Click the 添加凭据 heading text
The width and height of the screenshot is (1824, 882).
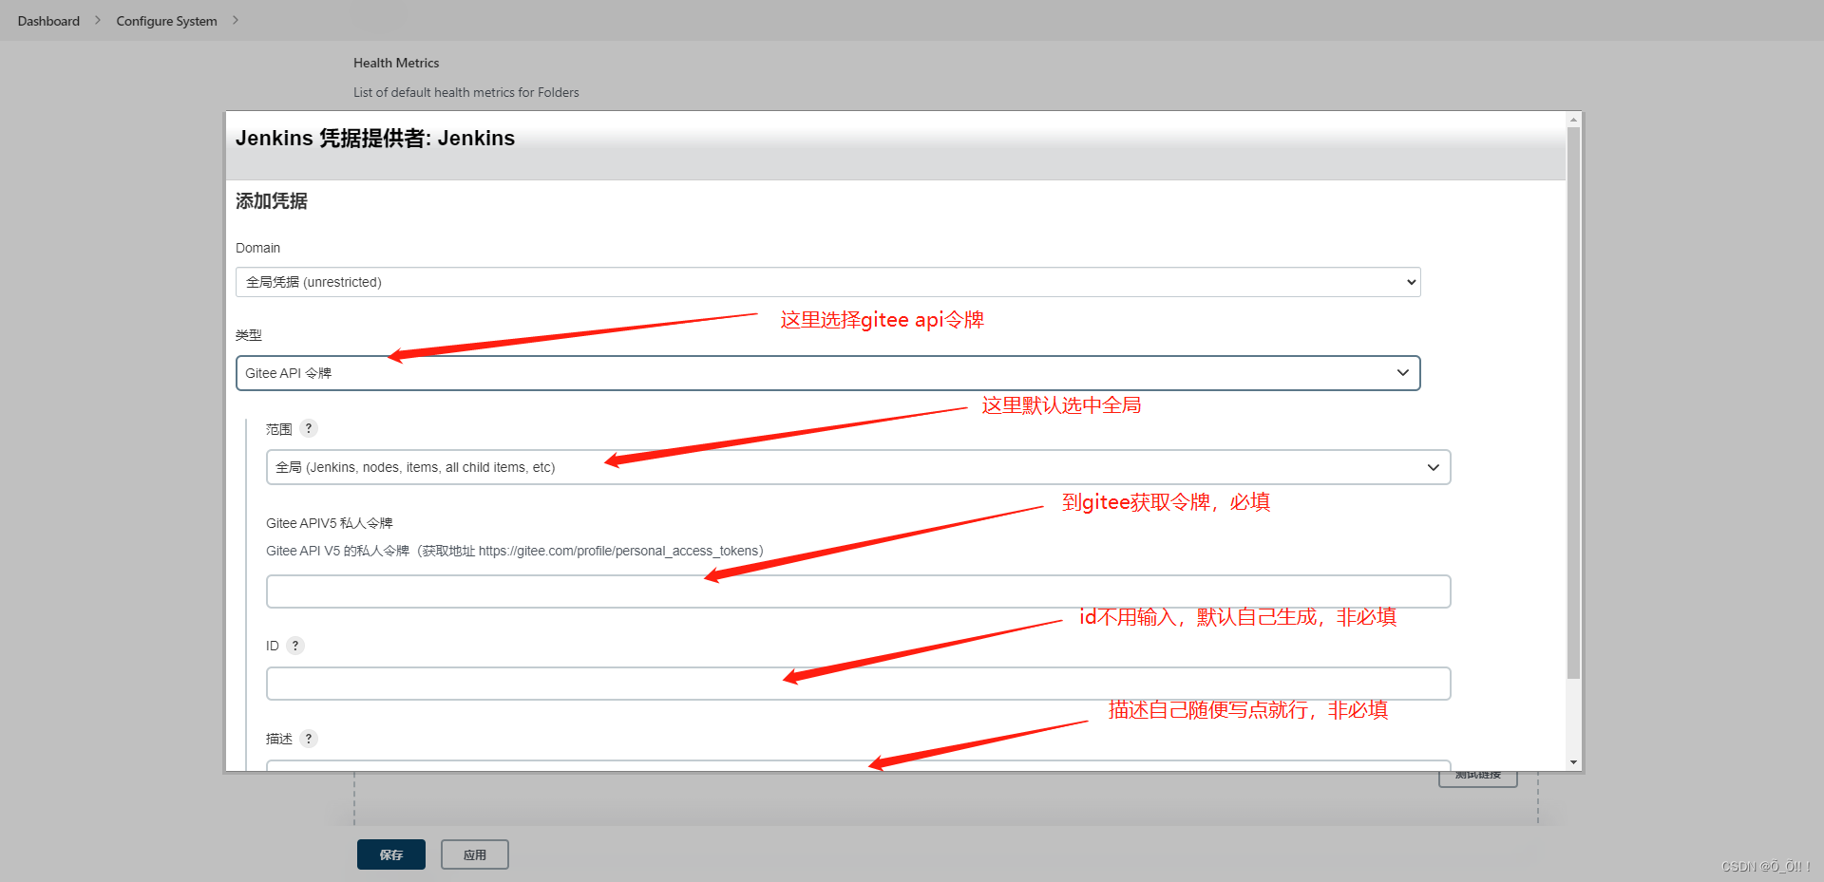pos(272,201)
